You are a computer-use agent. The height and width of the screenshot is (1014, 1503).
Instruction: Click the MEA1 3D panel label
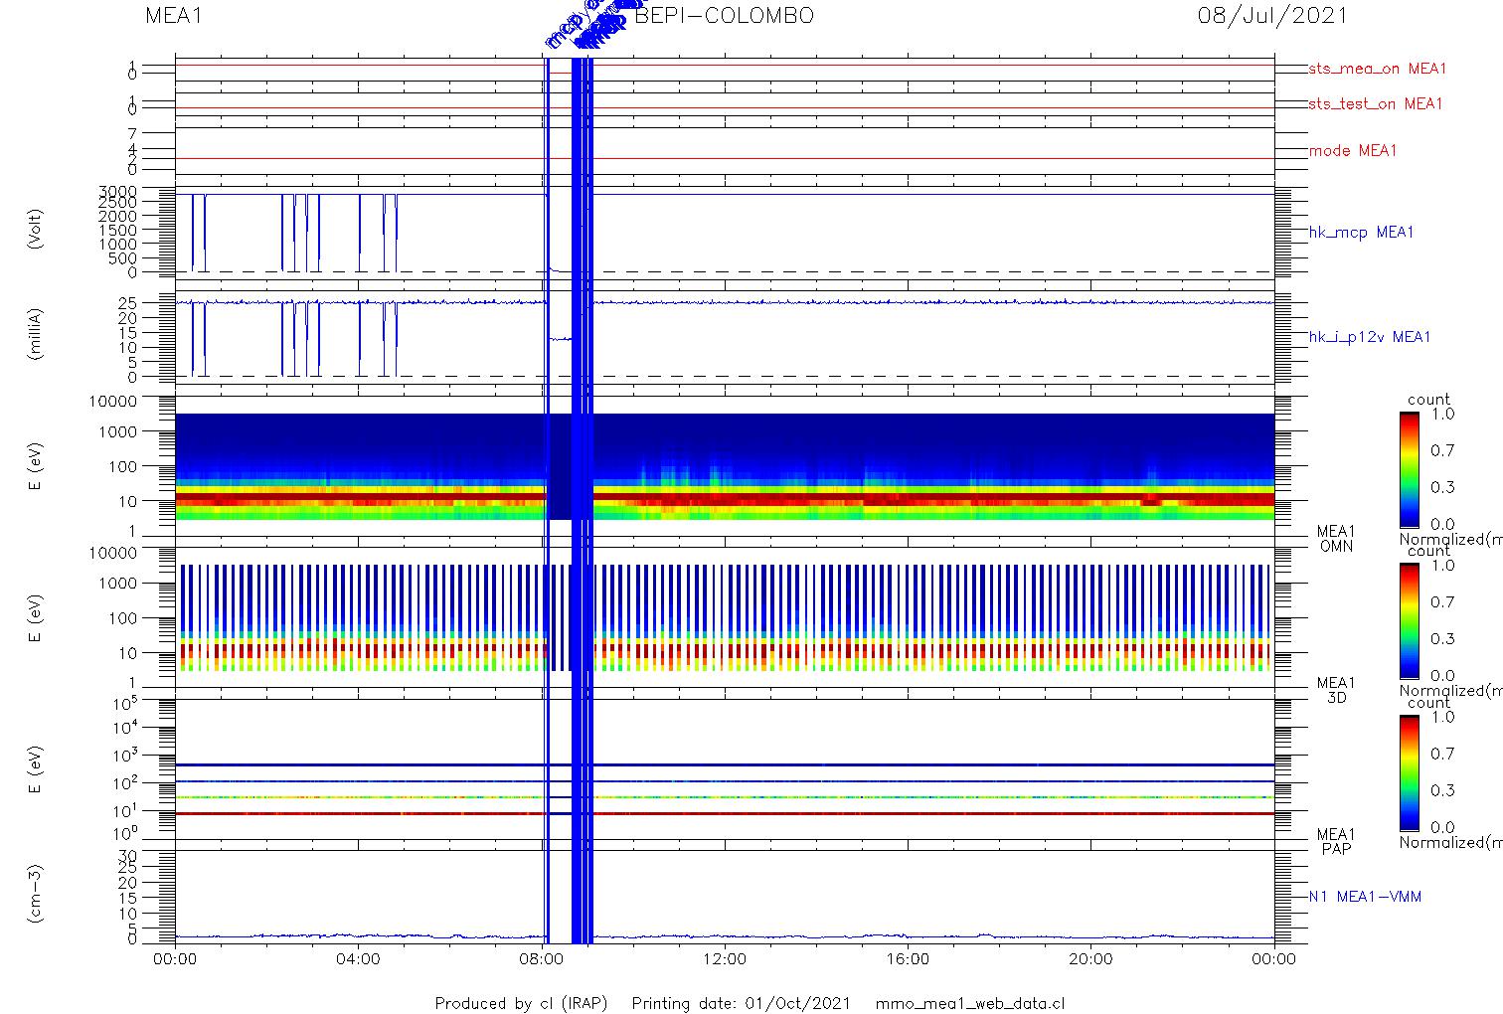click(x=1336, y=690)
